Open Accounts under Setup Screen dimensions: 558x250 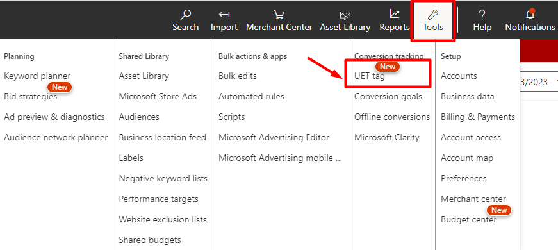(459, 76)
